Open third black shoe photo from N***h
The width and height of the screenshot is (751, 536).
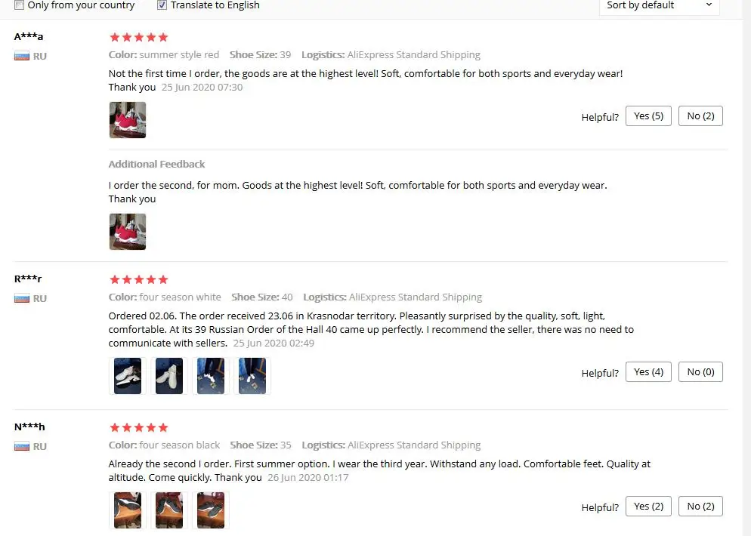click(211, 510)
